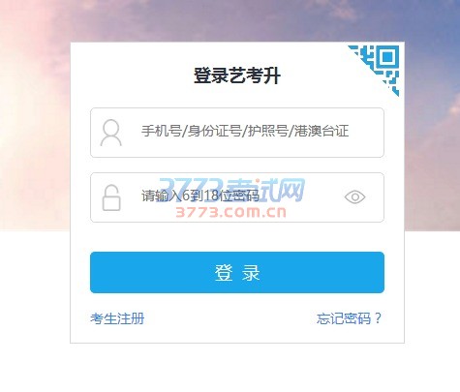
Task: Click empty white space between the two bottom links
Action: (230, 318)
